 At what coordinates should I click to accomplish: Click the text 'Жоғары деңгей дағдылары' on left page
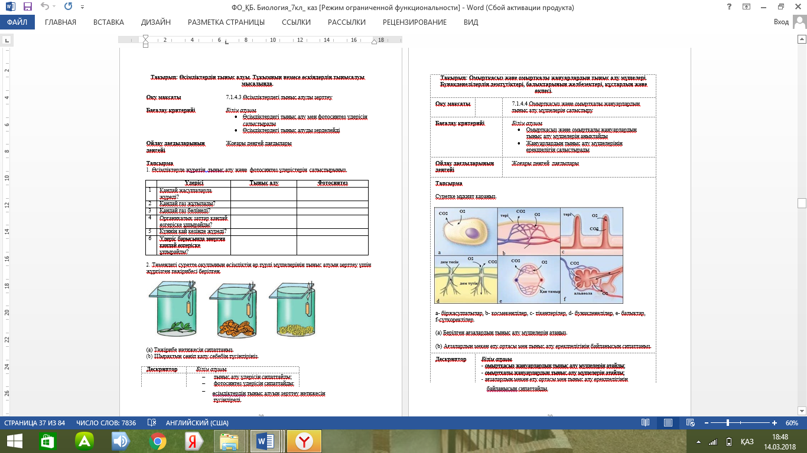pyautogui.click(x=259, y=143)
